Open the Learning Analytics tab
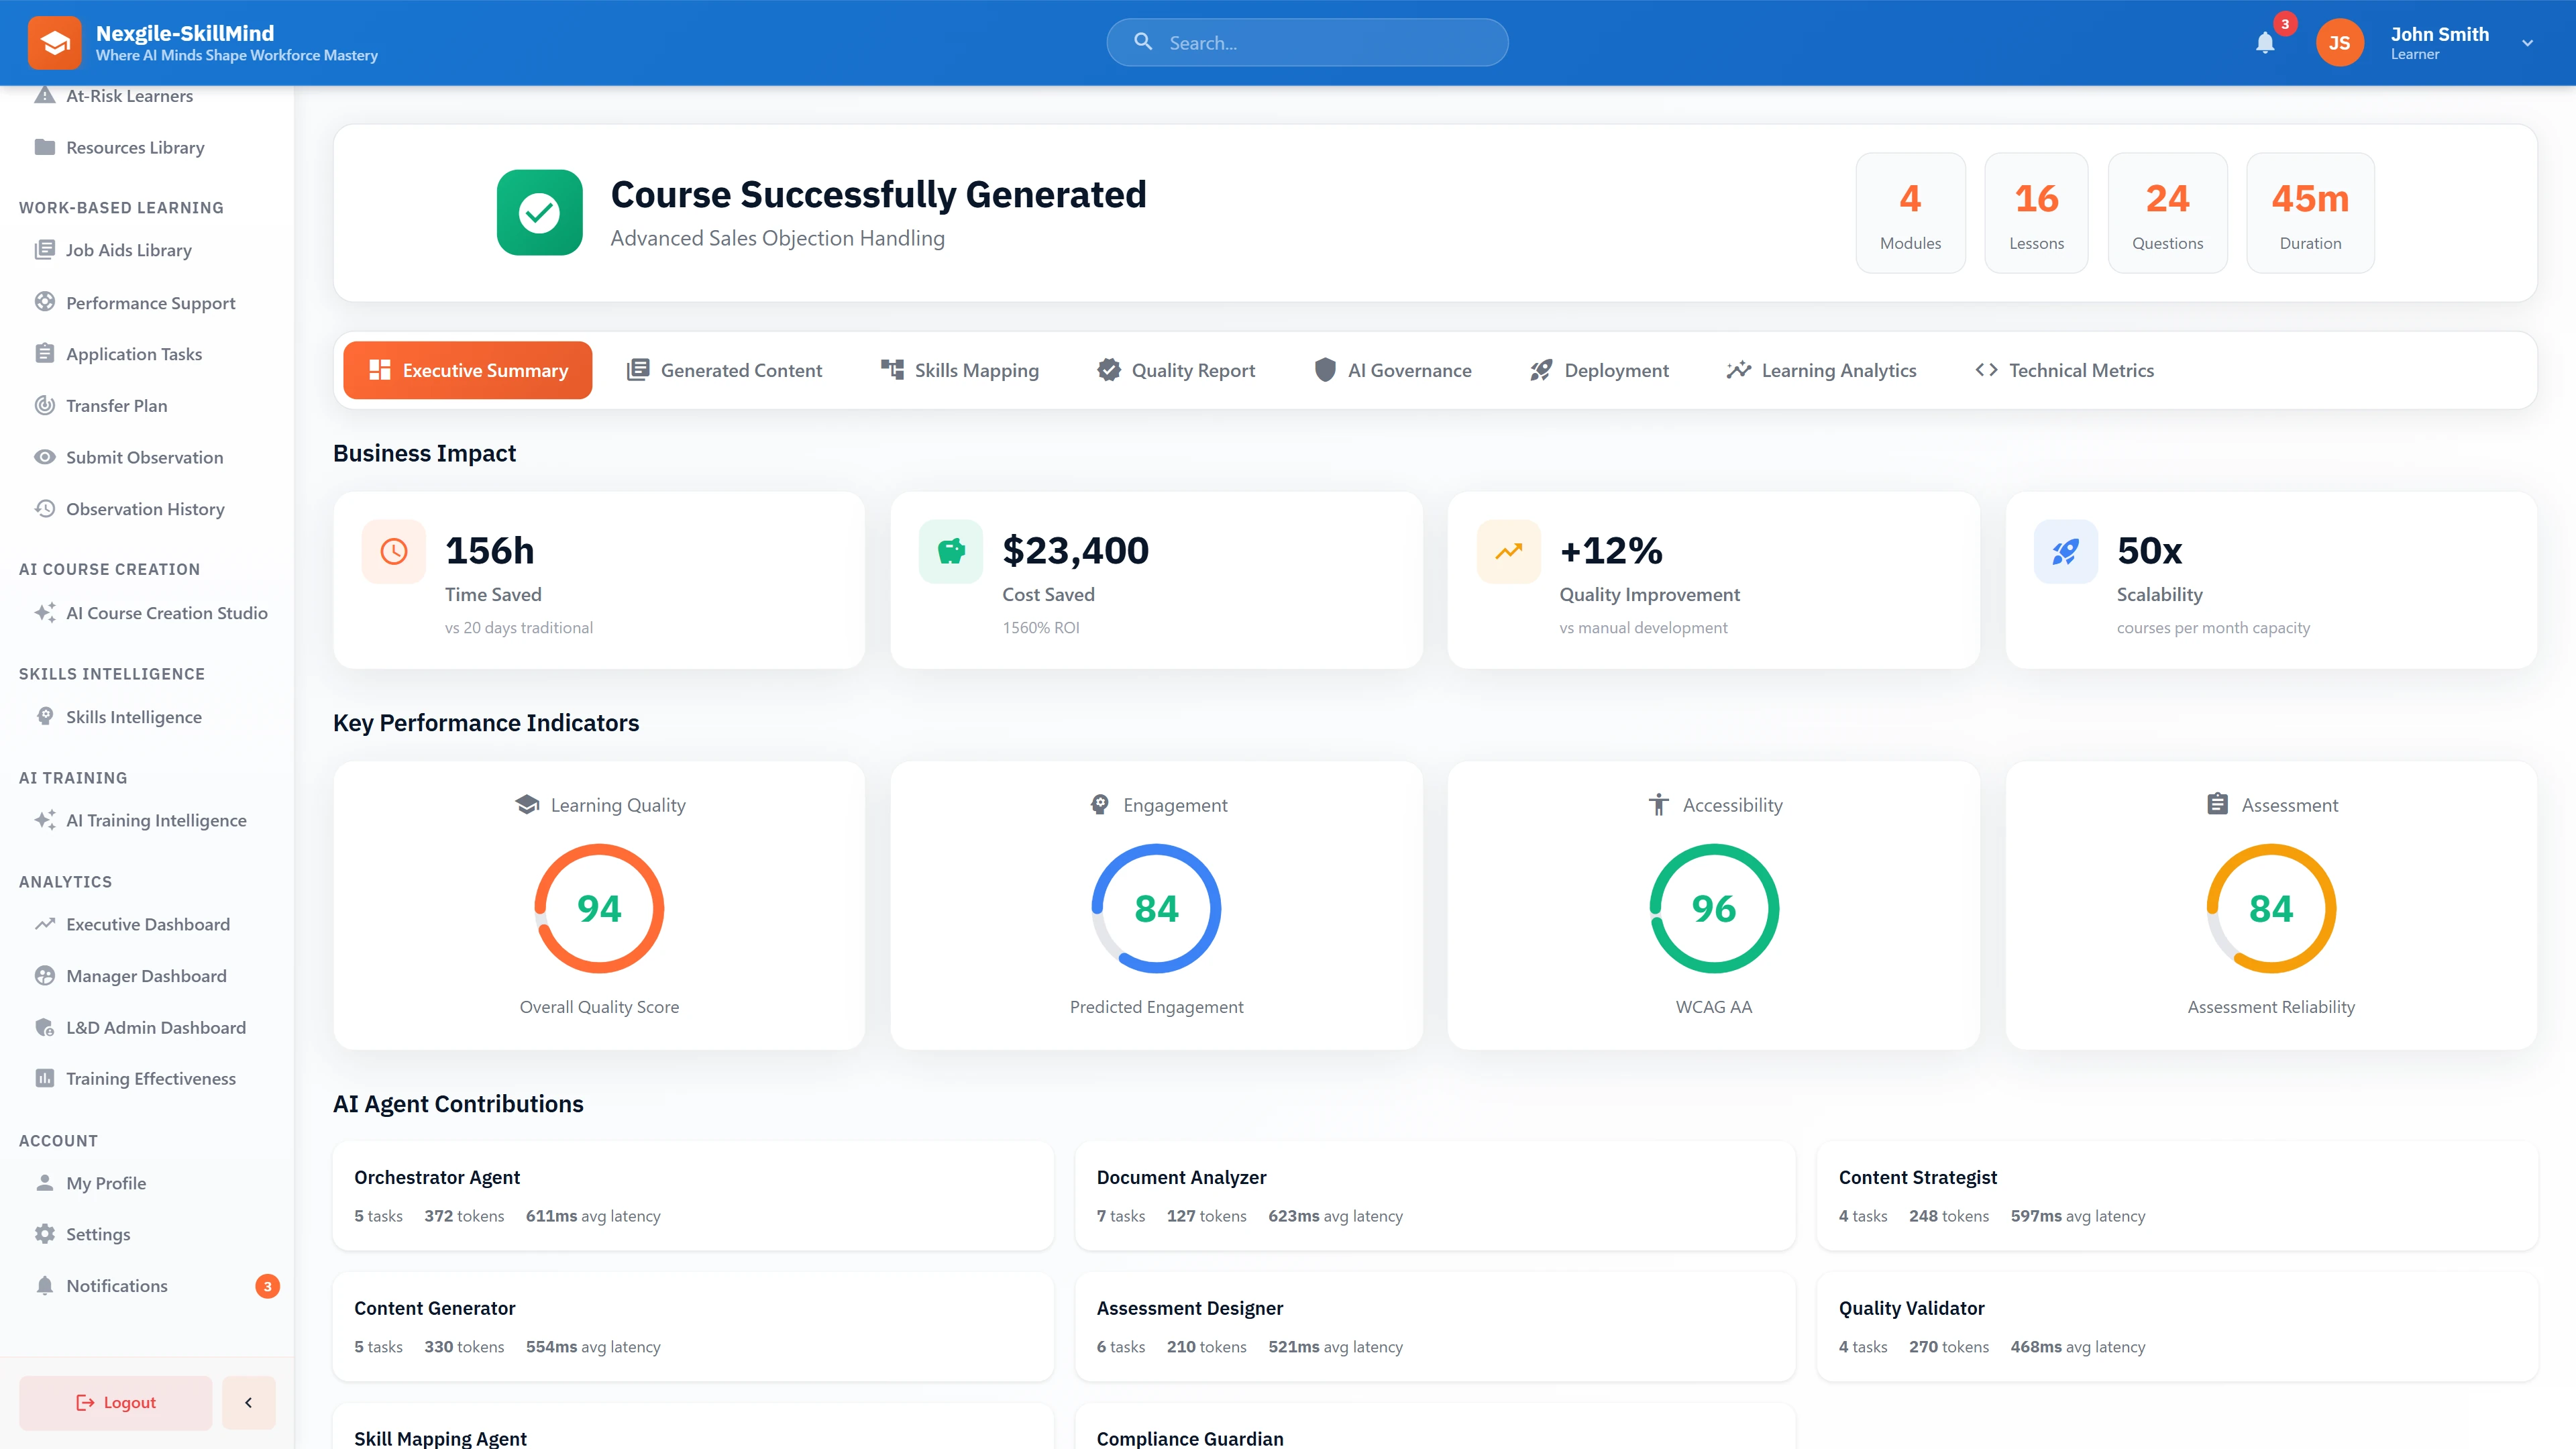This screenshot has height=1449, width=2576. pyautogui.click(x=1820, y=370)
